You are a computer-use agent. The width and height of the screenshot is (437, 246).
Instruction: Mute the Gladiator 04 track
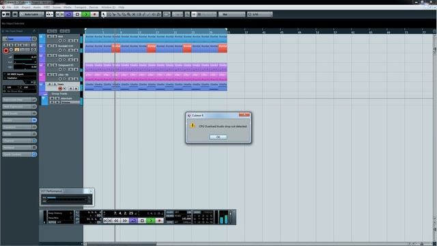pyautogui.click(x=49, y=55)
